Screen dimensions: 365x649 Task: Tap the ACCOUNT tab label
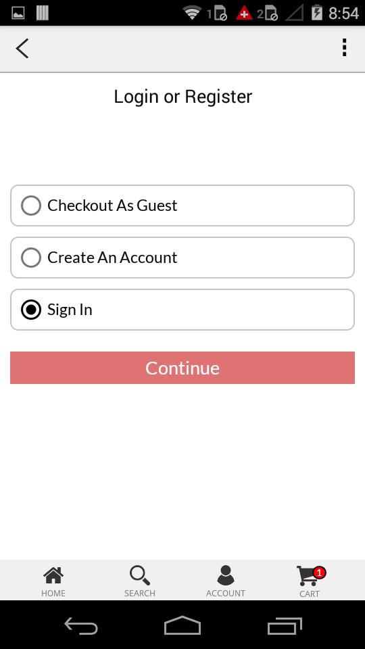(x=226, y=593)
